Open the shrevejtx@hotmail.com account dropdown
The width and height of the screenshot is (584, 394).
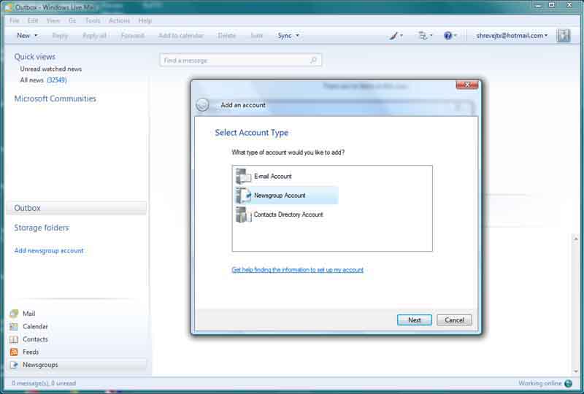[512, 36]
